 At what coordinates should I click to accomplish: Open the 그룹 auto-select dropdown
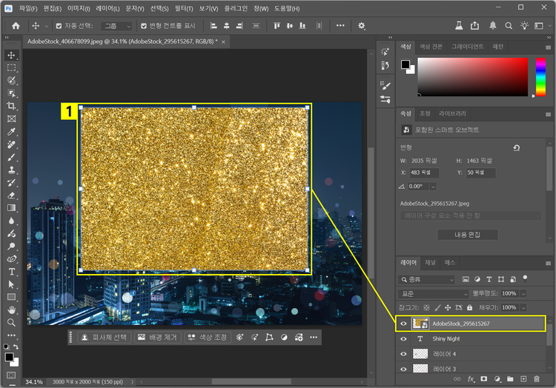point(117,25)
